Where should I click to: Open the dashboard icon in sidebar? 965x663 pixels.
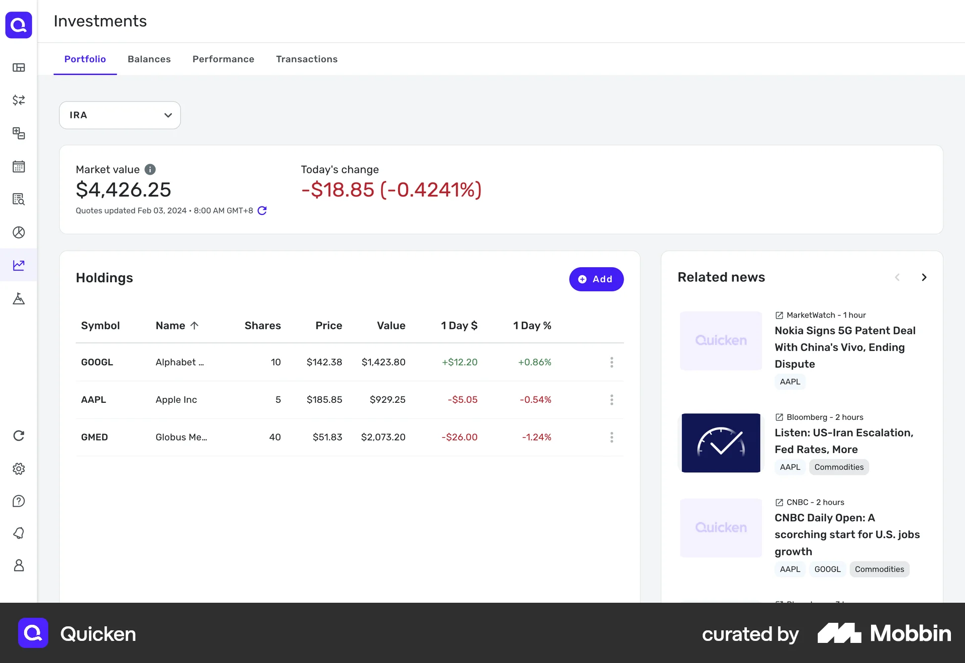[19, 68]
